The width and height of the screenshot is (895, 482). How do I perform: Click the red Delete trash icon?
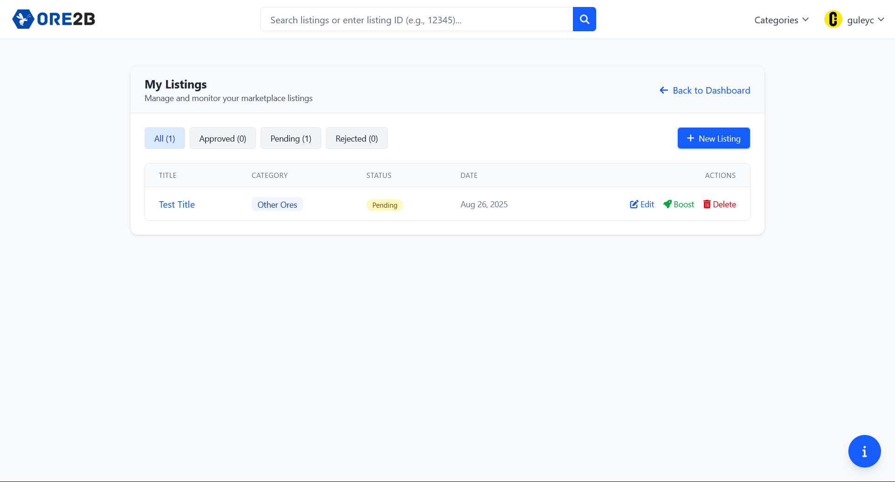tap(707, 204)
